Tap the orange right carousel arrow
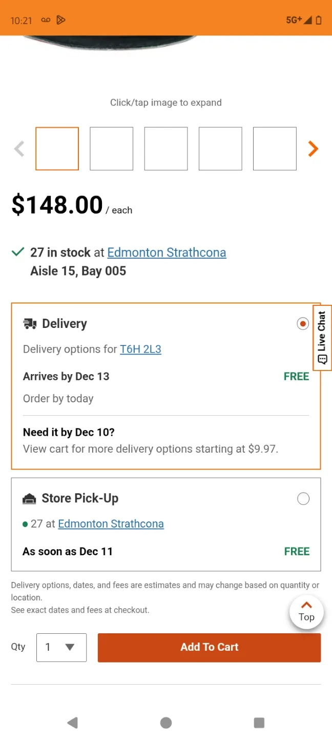Screen dimensions: 332x739 click(313, 149)
